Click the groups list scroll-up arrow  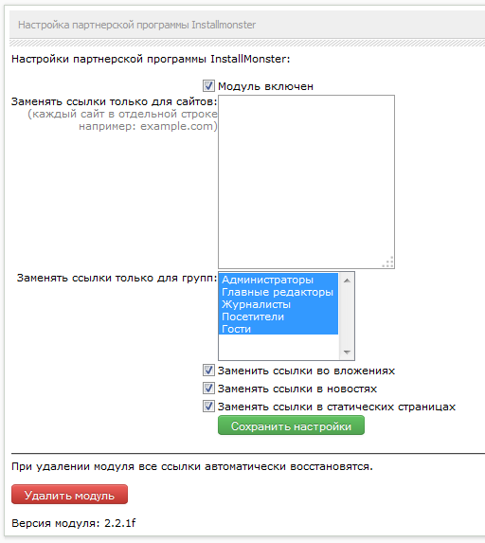(347, 281)
